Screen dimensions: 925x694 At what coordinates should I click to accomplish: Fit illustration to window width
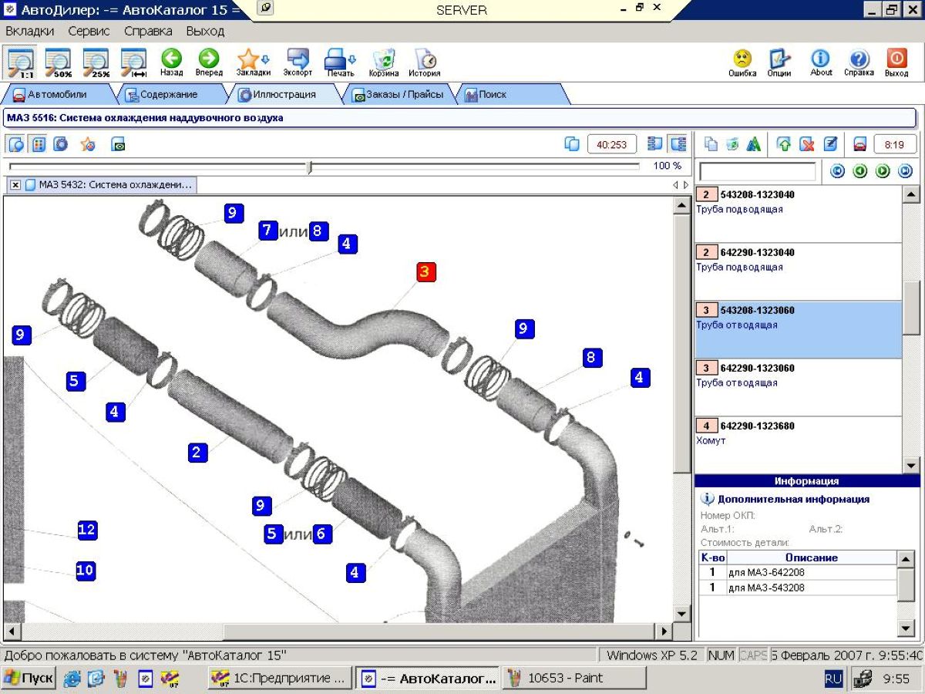tap(133, 62)
